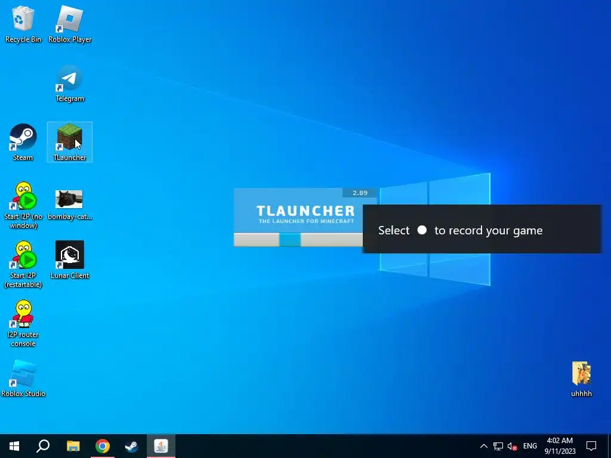Open the Windows Start menu
Viewport: 611px width, 458px height.
(14, 446)
